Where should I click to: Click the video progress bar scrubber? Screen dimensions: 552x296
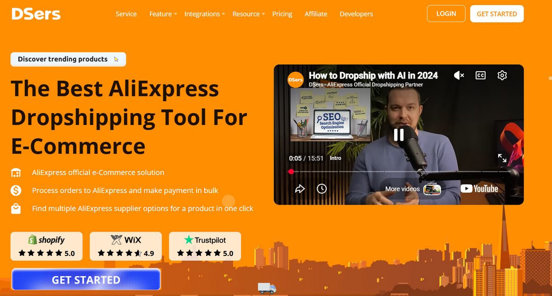pos(291,171)
